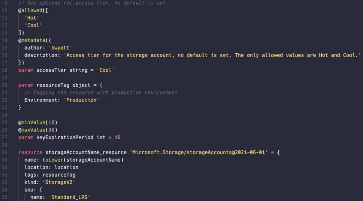Click the 'Standard_LRS' sku name
Viewport: 363px width, 201px height.
point(69,197)
